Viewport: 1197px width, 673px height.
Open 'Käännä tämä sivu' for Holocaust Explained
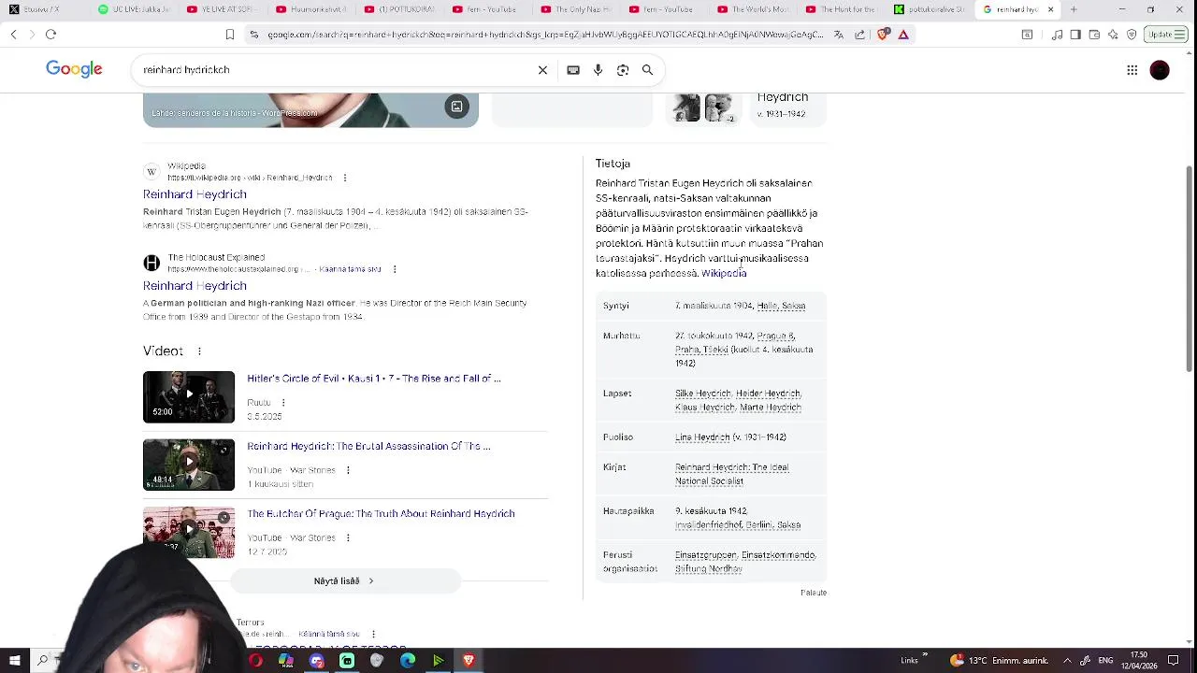[350, 269]
